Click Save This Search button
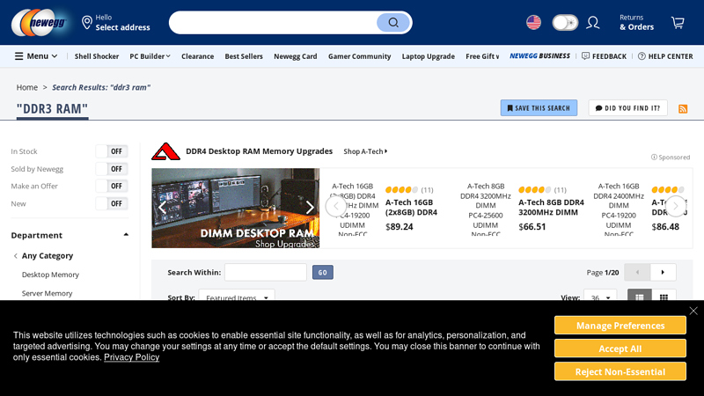 [x=539, y=107]
